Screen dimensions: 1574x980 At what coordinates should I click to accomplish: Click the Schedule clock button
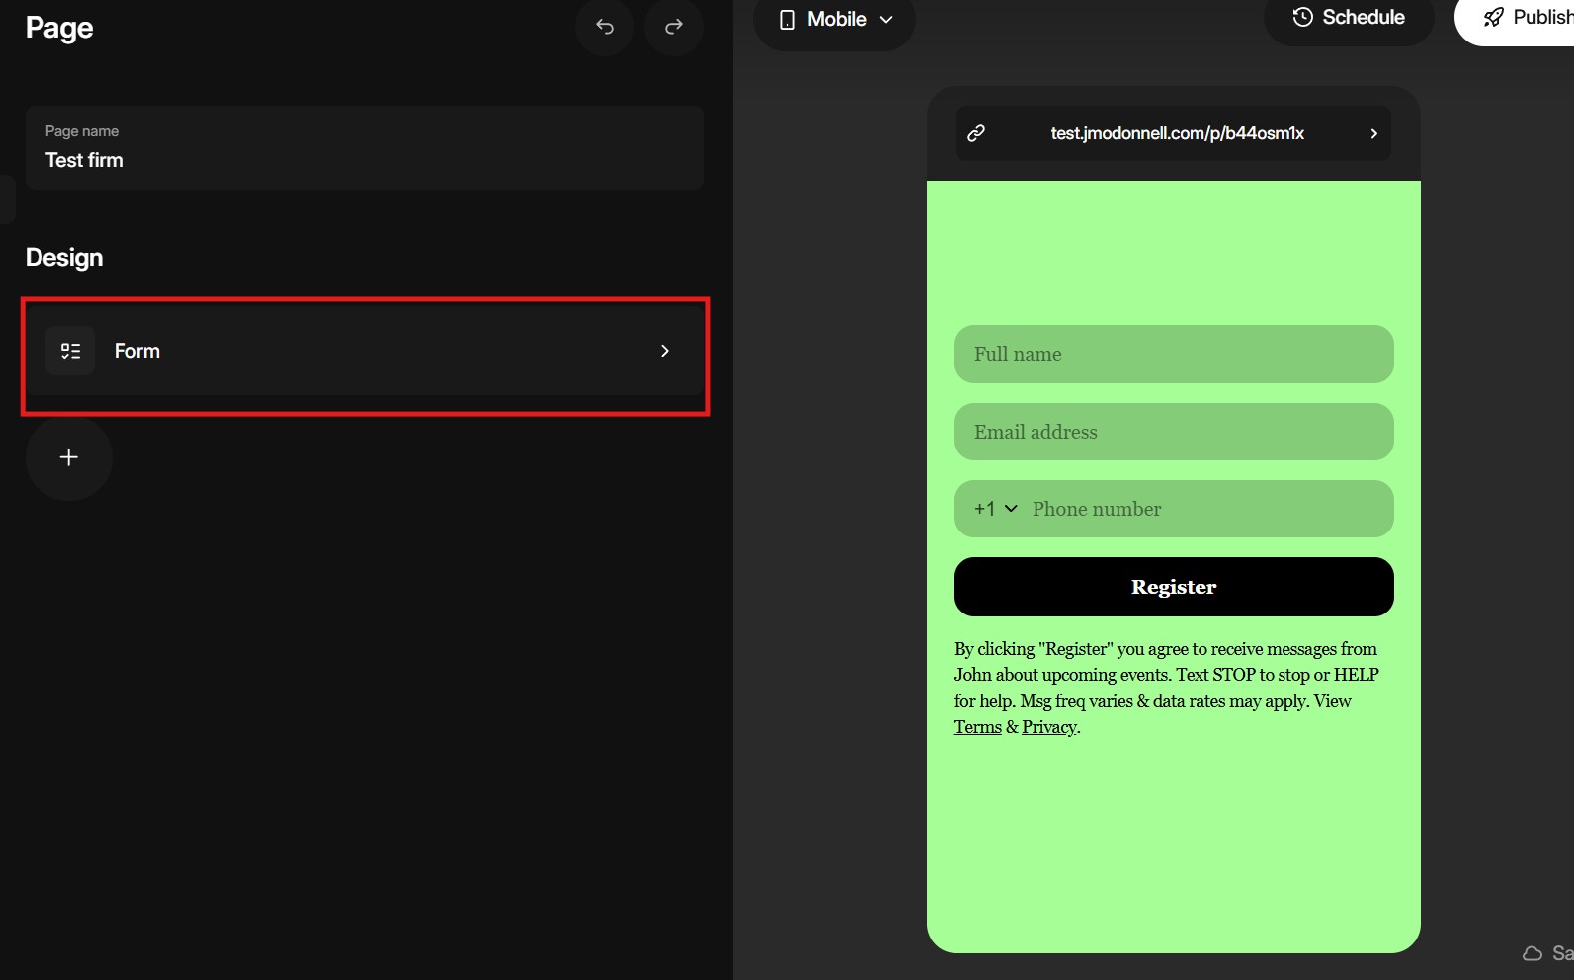click(1349, 18)
